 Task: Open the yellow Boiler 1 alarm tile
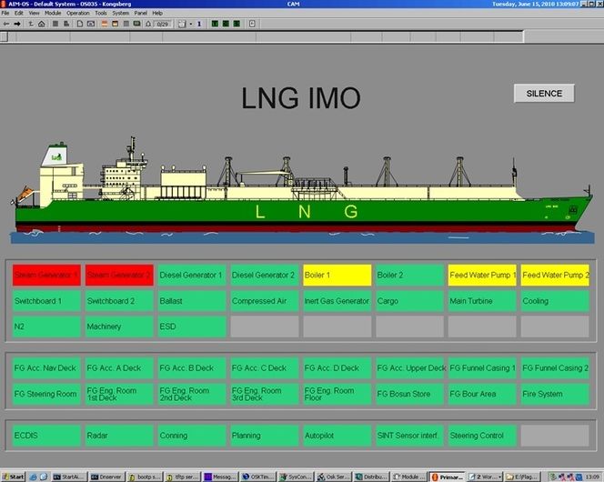point(337,275)
